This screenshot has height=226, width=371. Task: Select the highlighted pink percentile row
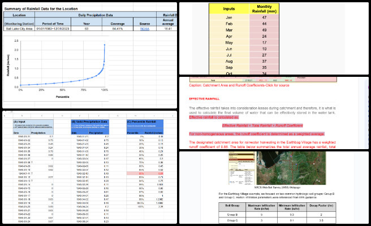(145, 173)
